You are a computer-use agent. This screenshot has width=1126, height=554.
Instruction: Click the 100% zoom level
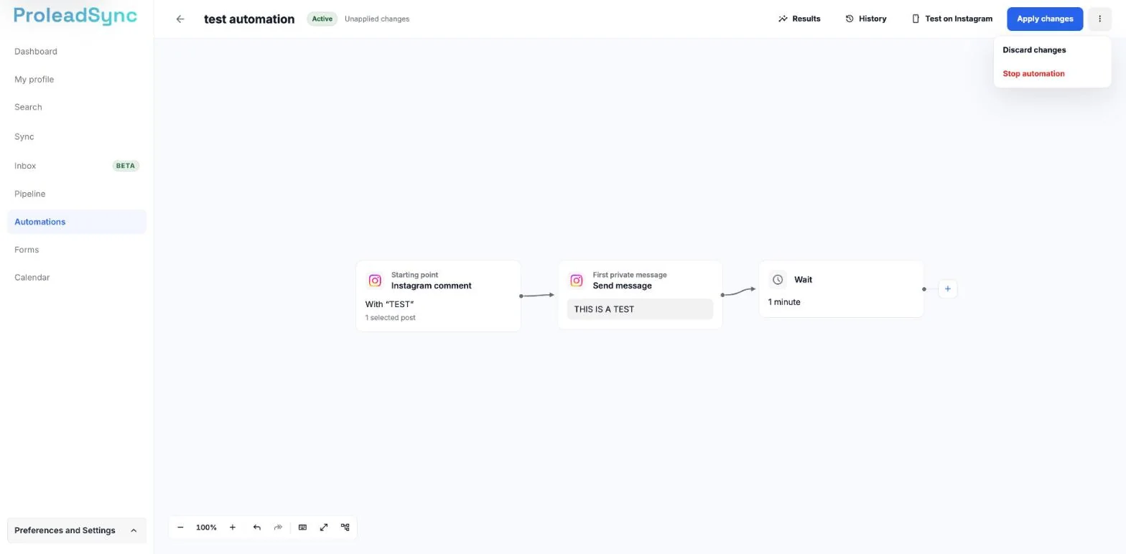pyautogui.click(x=206, y=527)
